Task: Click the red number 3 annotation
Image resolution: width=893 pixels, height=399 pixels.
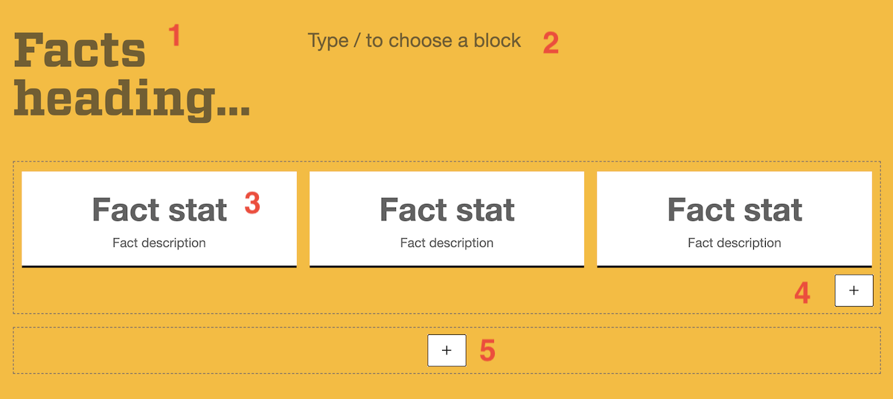Action: [x=252, y=202]
